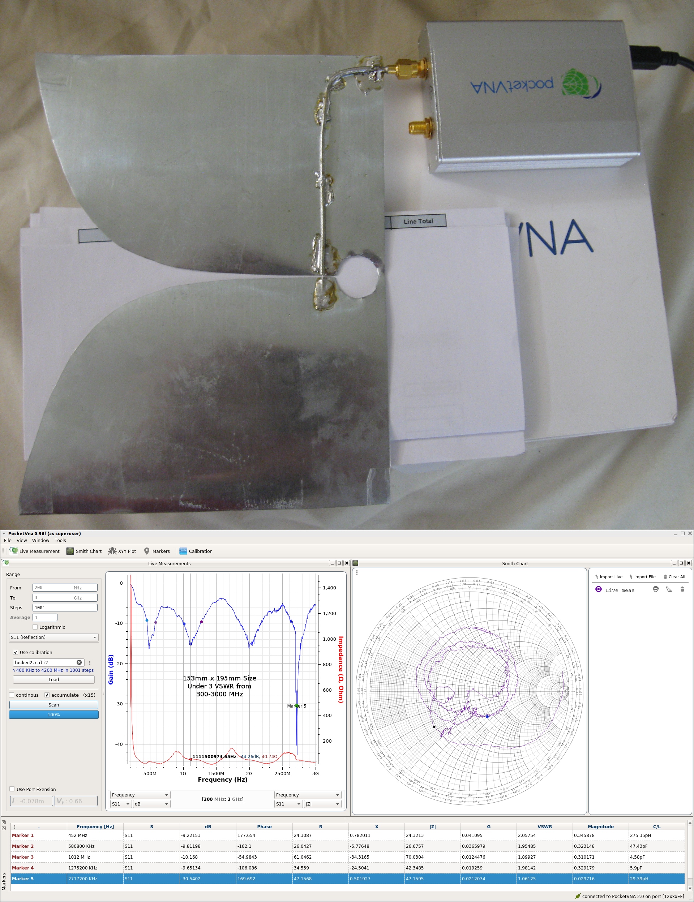
Task: Minimize the Smith Chart panel
Action: (674, 563)
